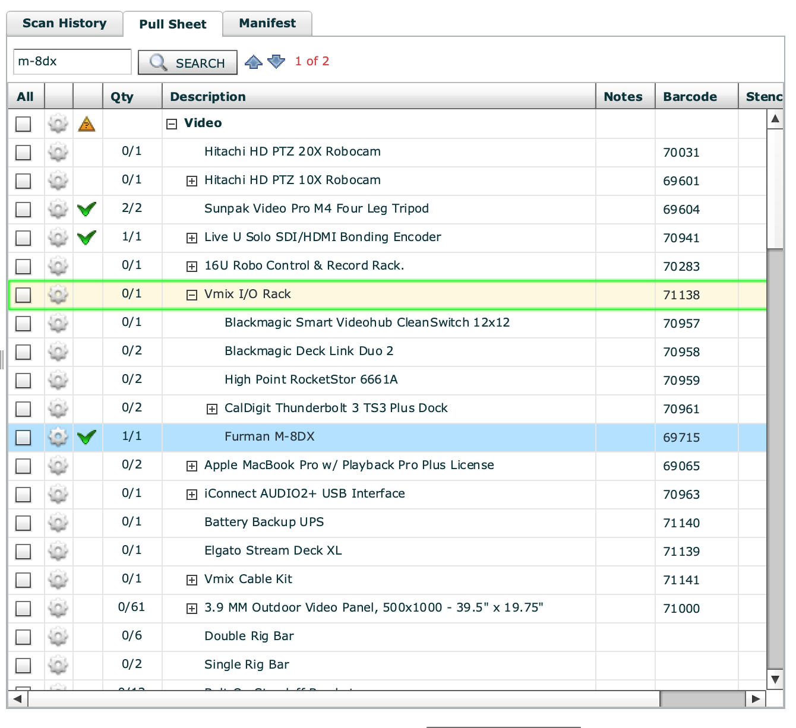Open gear menu for Elgato Stream Deck XL
The width and height of the screenshot is (796, 728).
[58, 552]
